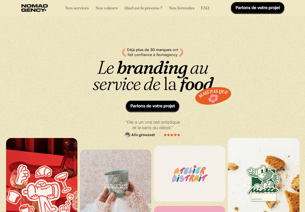This screenshot has width=305, height=212.
Task: Click the right laurel wreath icon
Action: [x=181, y=52]
